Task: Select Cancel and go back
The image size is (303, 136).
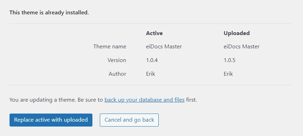Action: (x=129, y=120)
